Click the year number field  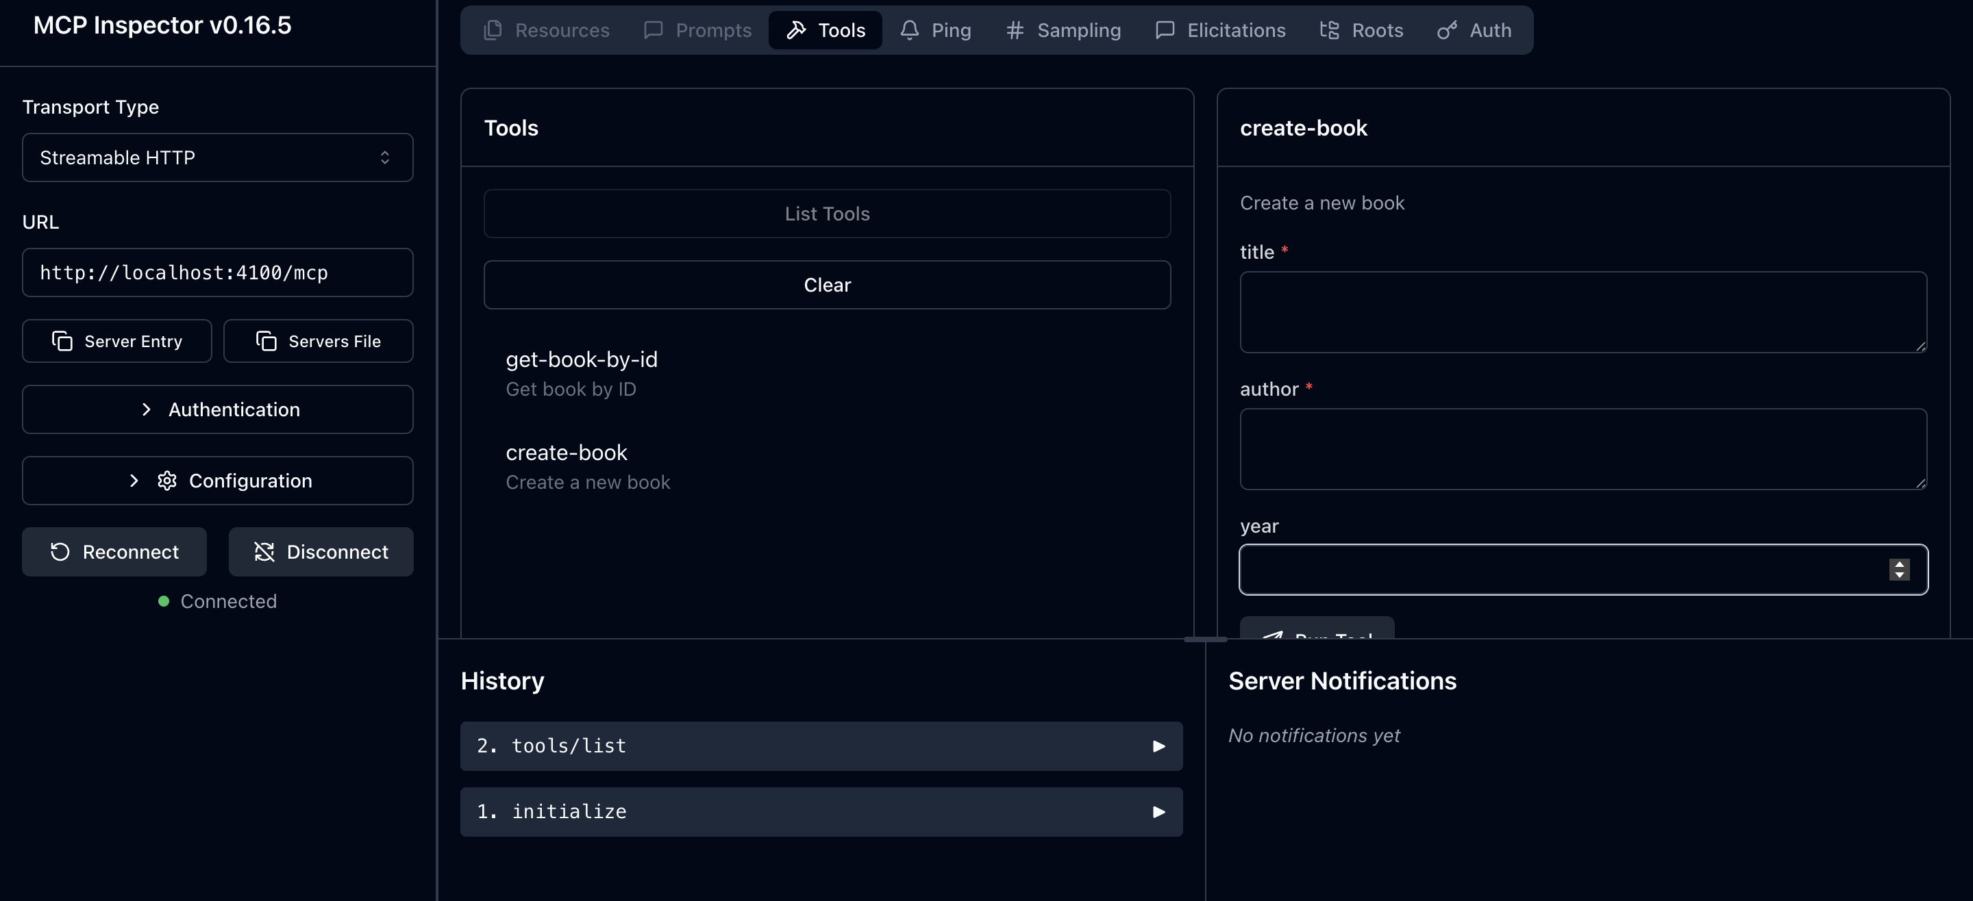point(1583,570)
